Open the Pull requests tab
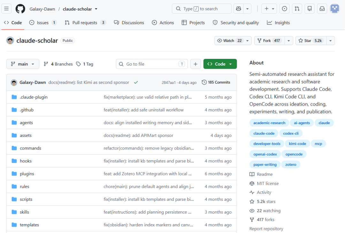Image resolution: width=345 pixels, height=233 pixels. click(x=85, y=23)
